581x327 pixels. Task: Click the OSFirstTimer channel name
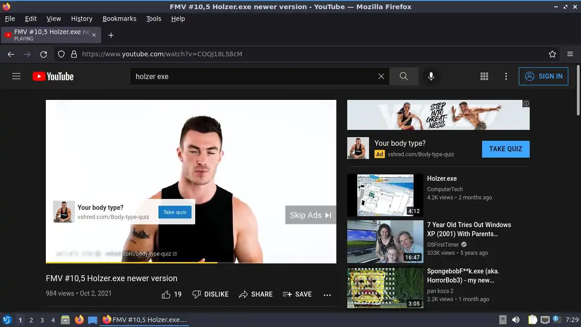[443, 244]
